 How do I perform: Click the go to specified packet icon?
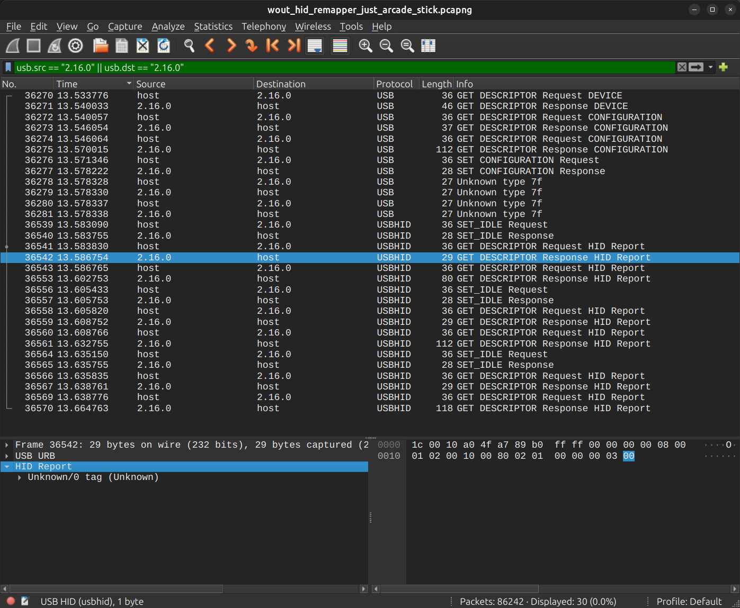coord(252,46)
